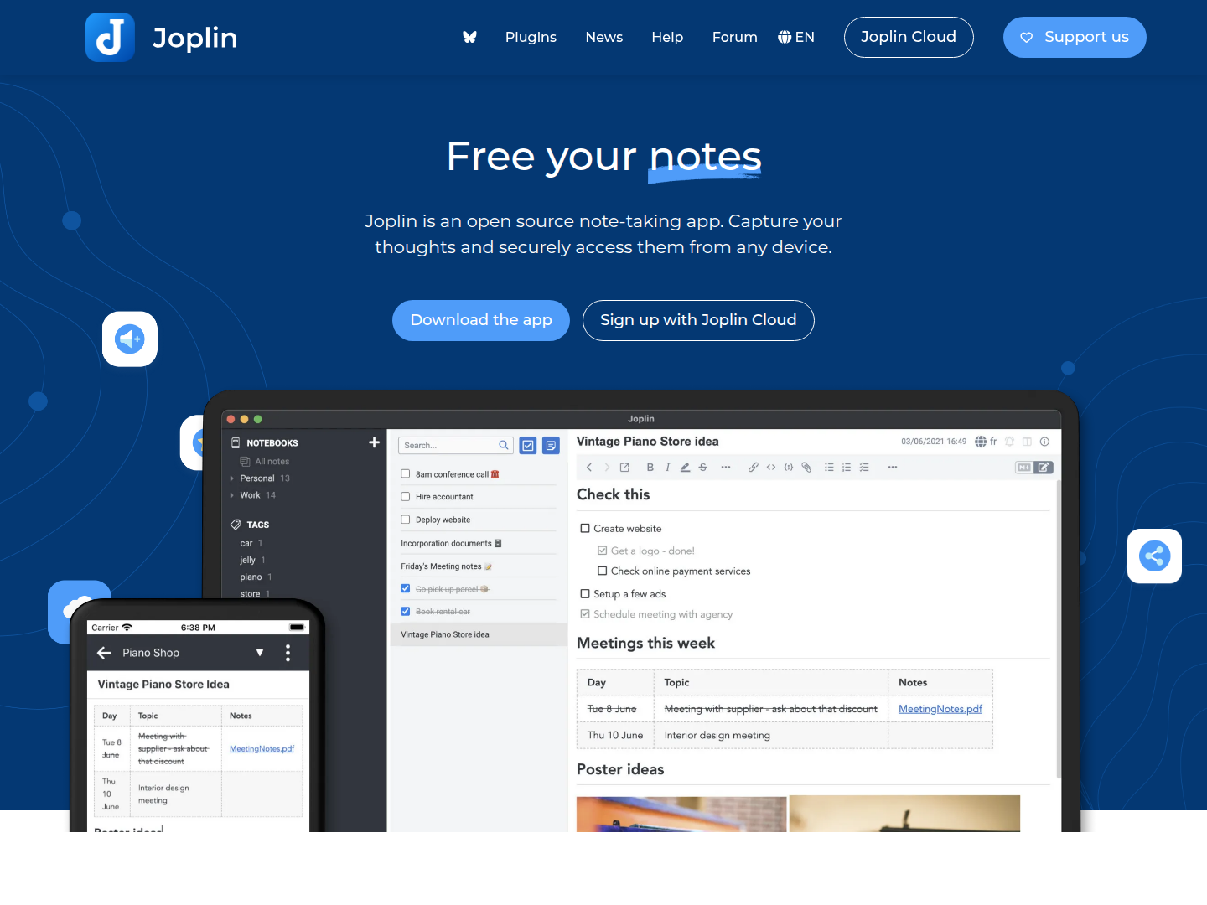Open the Plugins menu item
Screen dimensions: 1207x905
[x=531, y=37]
